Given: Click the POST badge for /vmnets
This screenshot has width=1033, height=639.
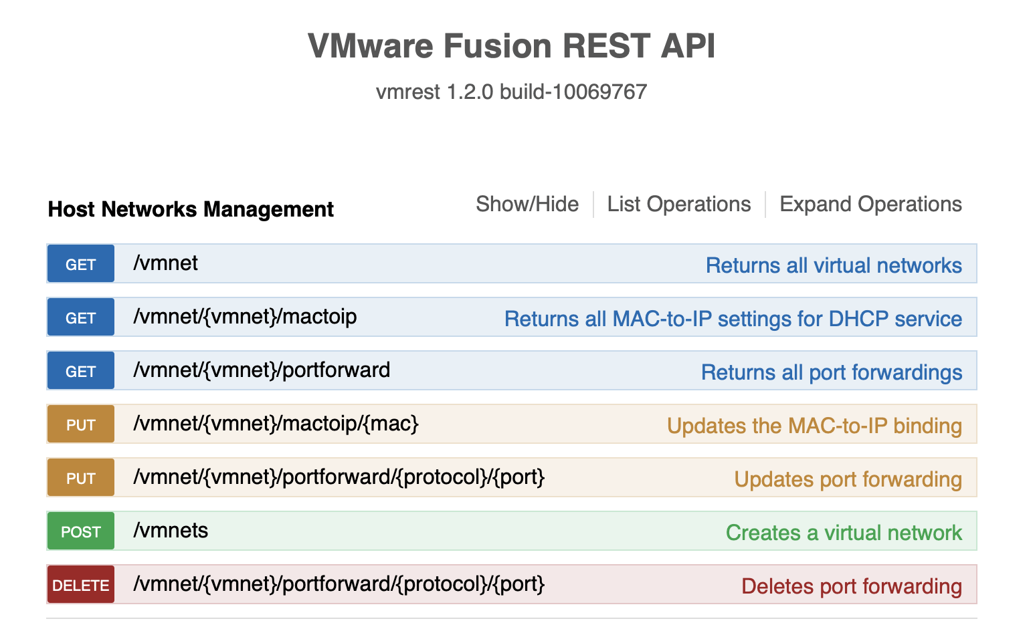Looking at the screenshot, I should 81,531.
